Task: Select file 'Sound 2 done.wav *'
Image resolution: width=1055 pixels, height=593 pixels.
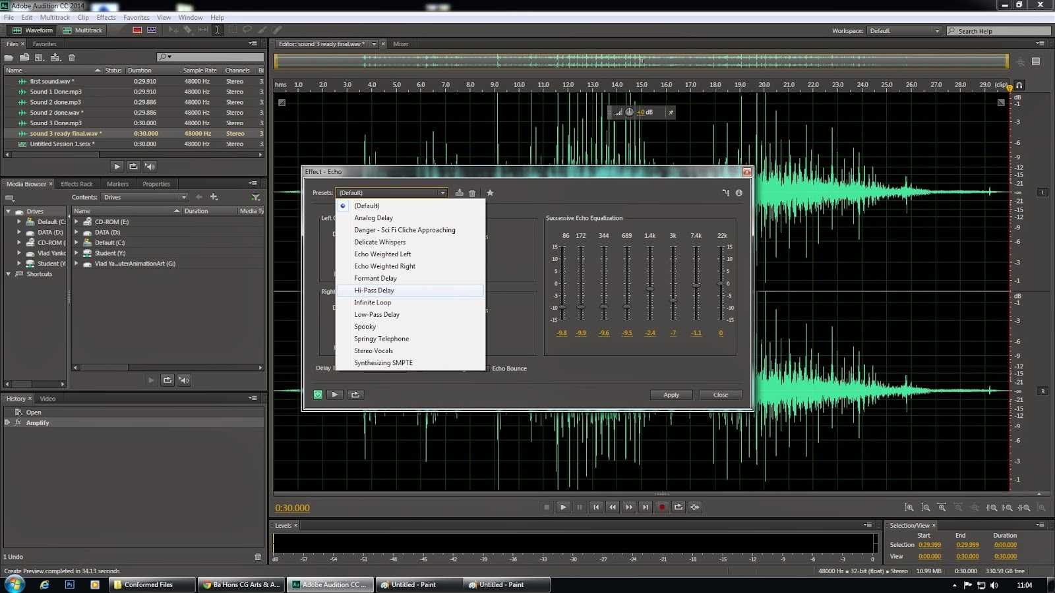Action: point(134,113)
